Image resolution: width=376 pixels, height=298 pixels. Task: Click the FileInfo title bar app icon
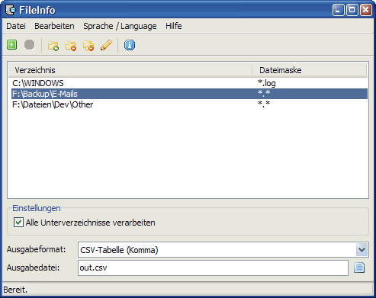11,10
